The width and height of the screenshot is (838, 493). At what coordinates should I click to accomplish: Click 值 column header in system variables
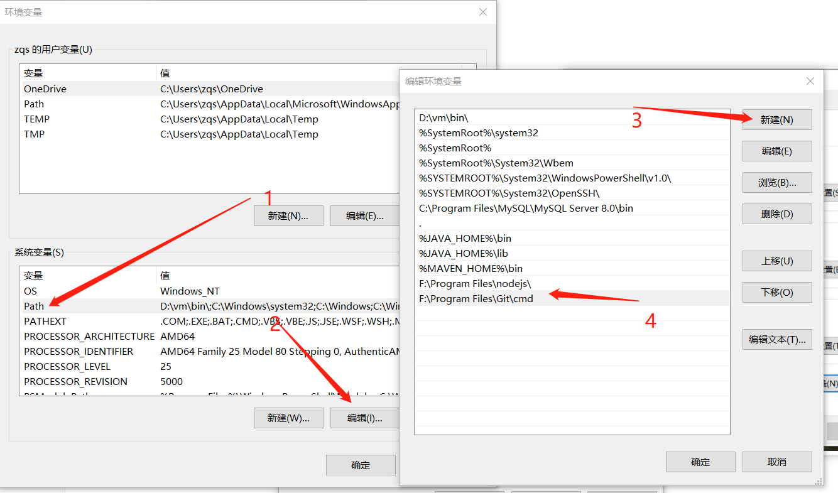click(x=278, y=275)
